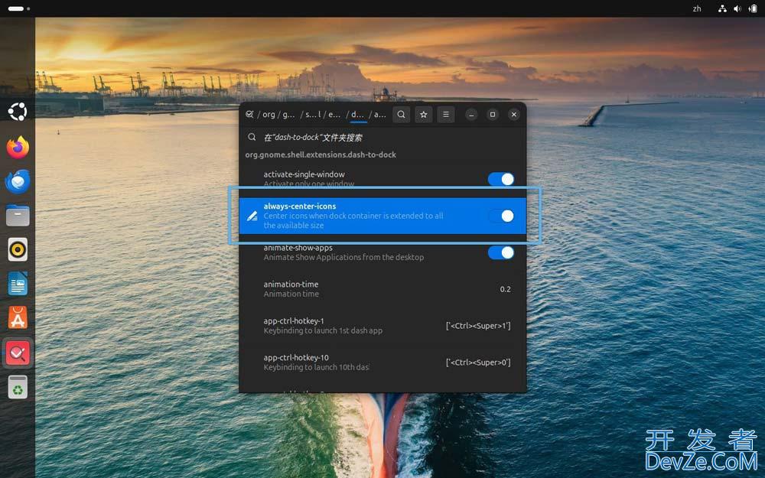
Task: Click the dconf Editor dock icon
Action: pyautogui.click(x=18, y=353)
